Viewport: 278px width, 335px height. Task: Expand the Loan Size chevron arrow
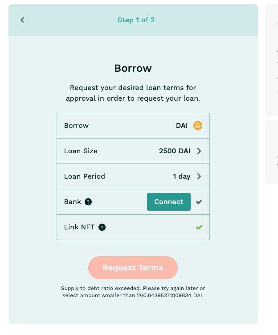[x=199, y=151]
